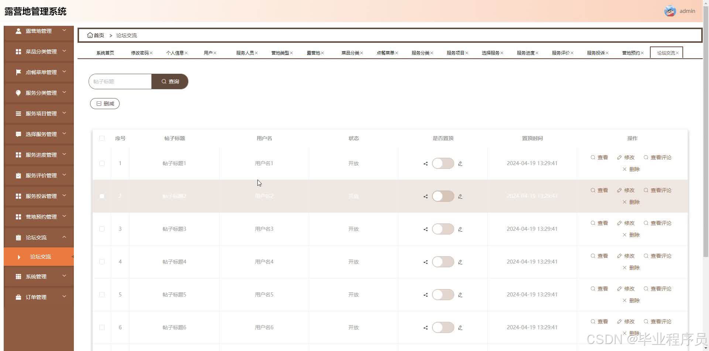Expand 营地预约管理 sidebar menu chevron
This screenshot has width=709, height=351.
coord(64,216)
